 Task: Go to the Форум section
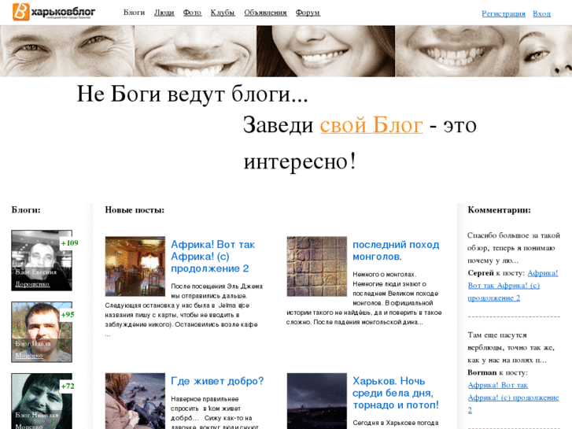(308, 13)
